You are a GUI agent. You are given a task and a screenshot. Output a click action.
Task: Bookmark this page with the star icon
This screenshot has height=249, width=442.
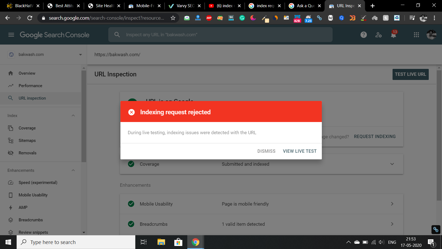(x=173, y=18)
